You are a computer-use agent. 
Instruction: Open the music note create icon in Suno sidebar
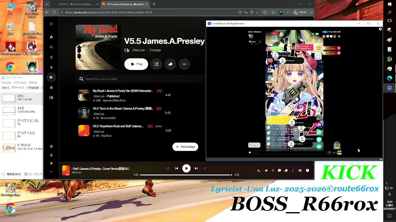51,57
